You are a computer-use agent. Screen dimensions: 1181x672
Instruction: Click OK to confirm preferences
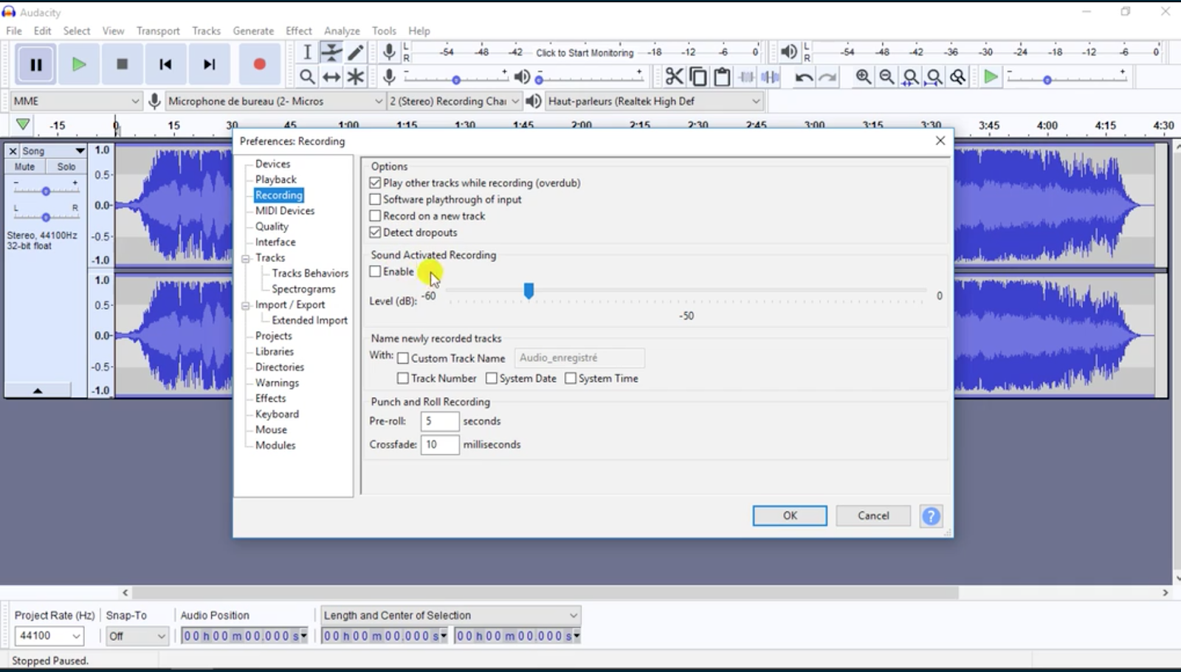(789, 516)
